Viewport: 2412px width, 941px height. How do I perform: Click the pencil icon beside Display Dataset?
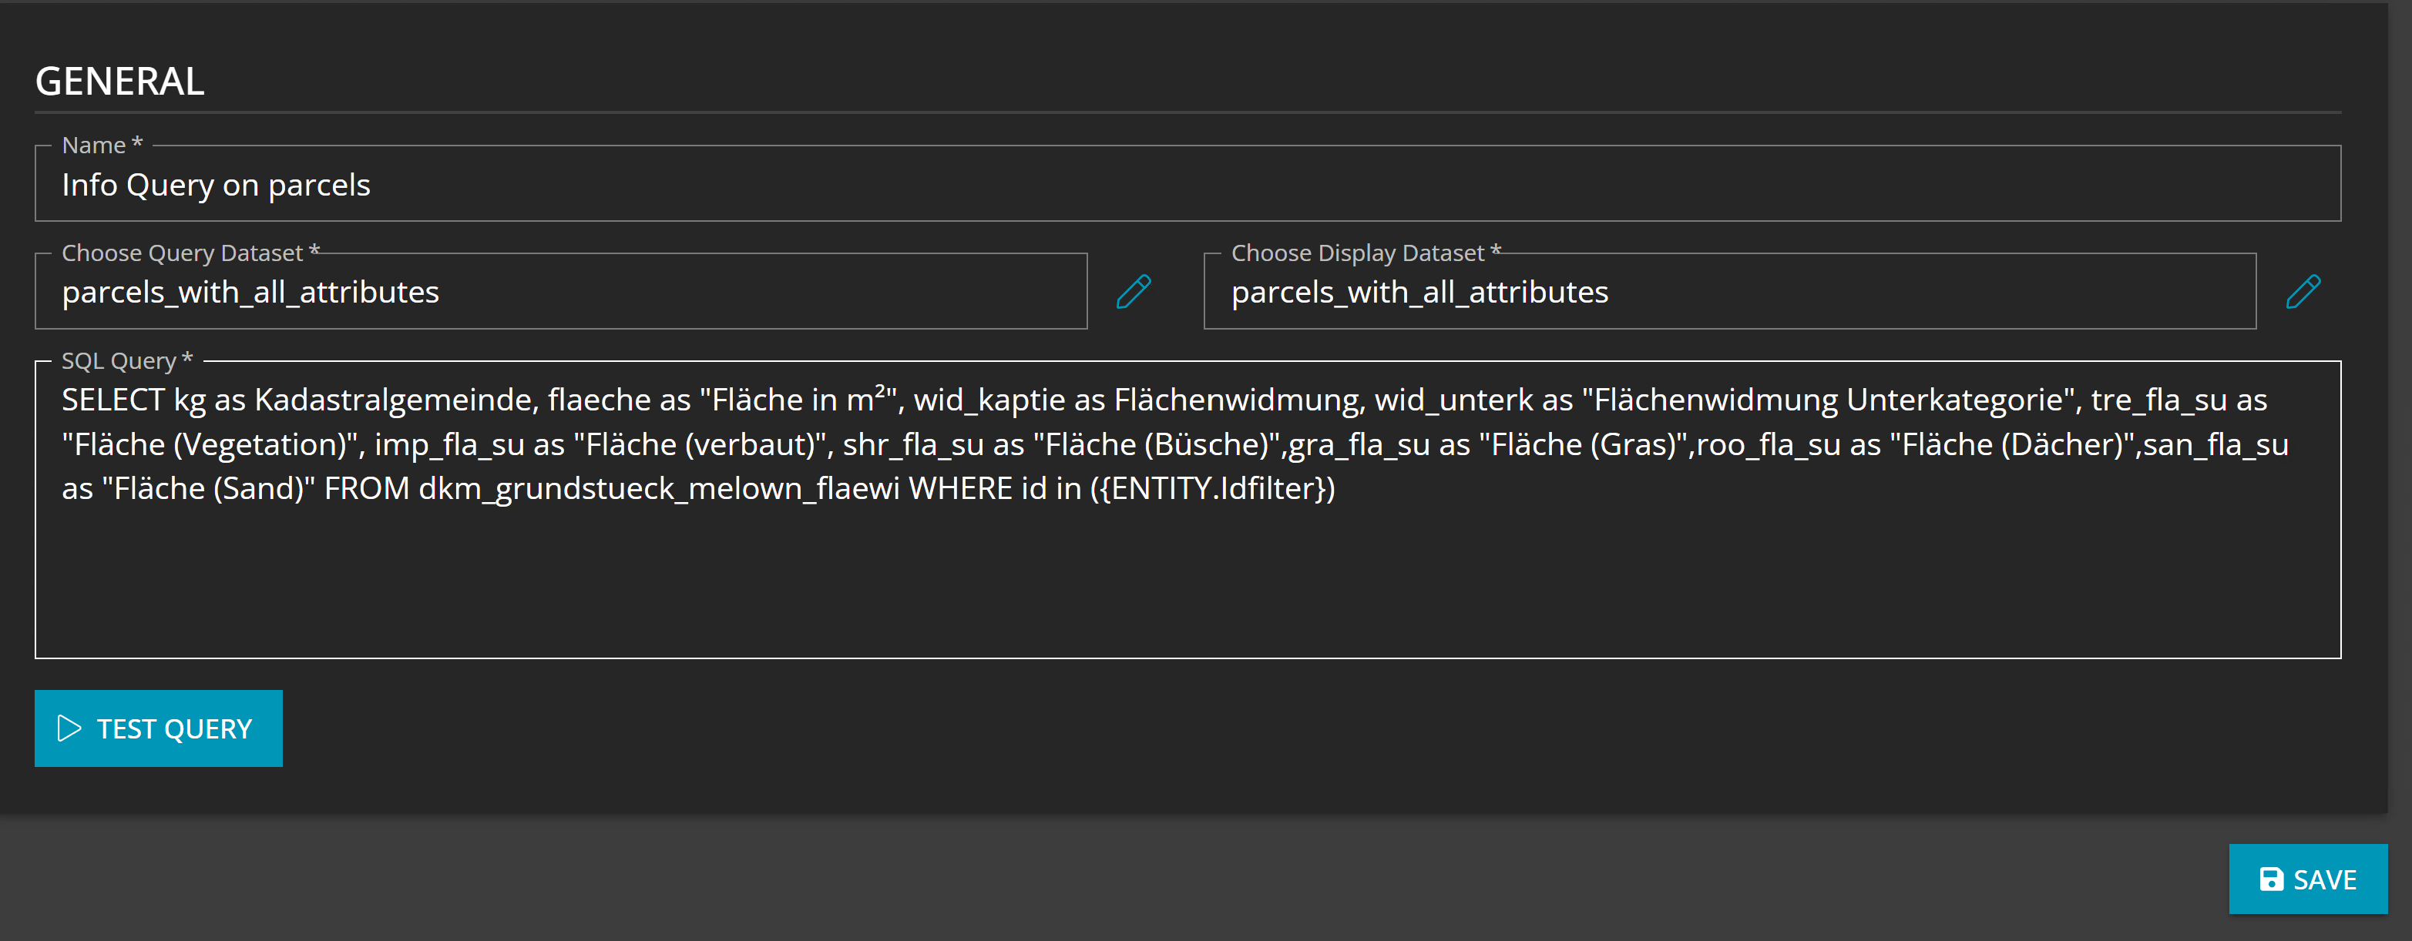pyautogui.click(x=2303, y=292)
